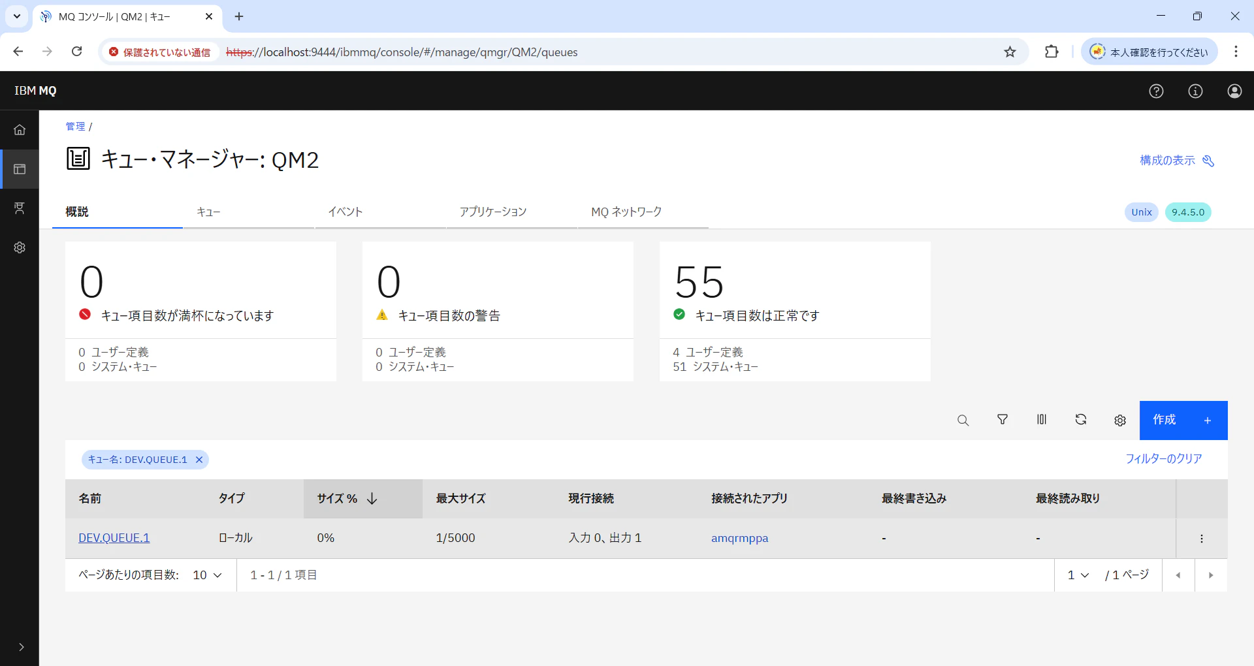Click the 構成の表示 link

(x=1177, y=161)
